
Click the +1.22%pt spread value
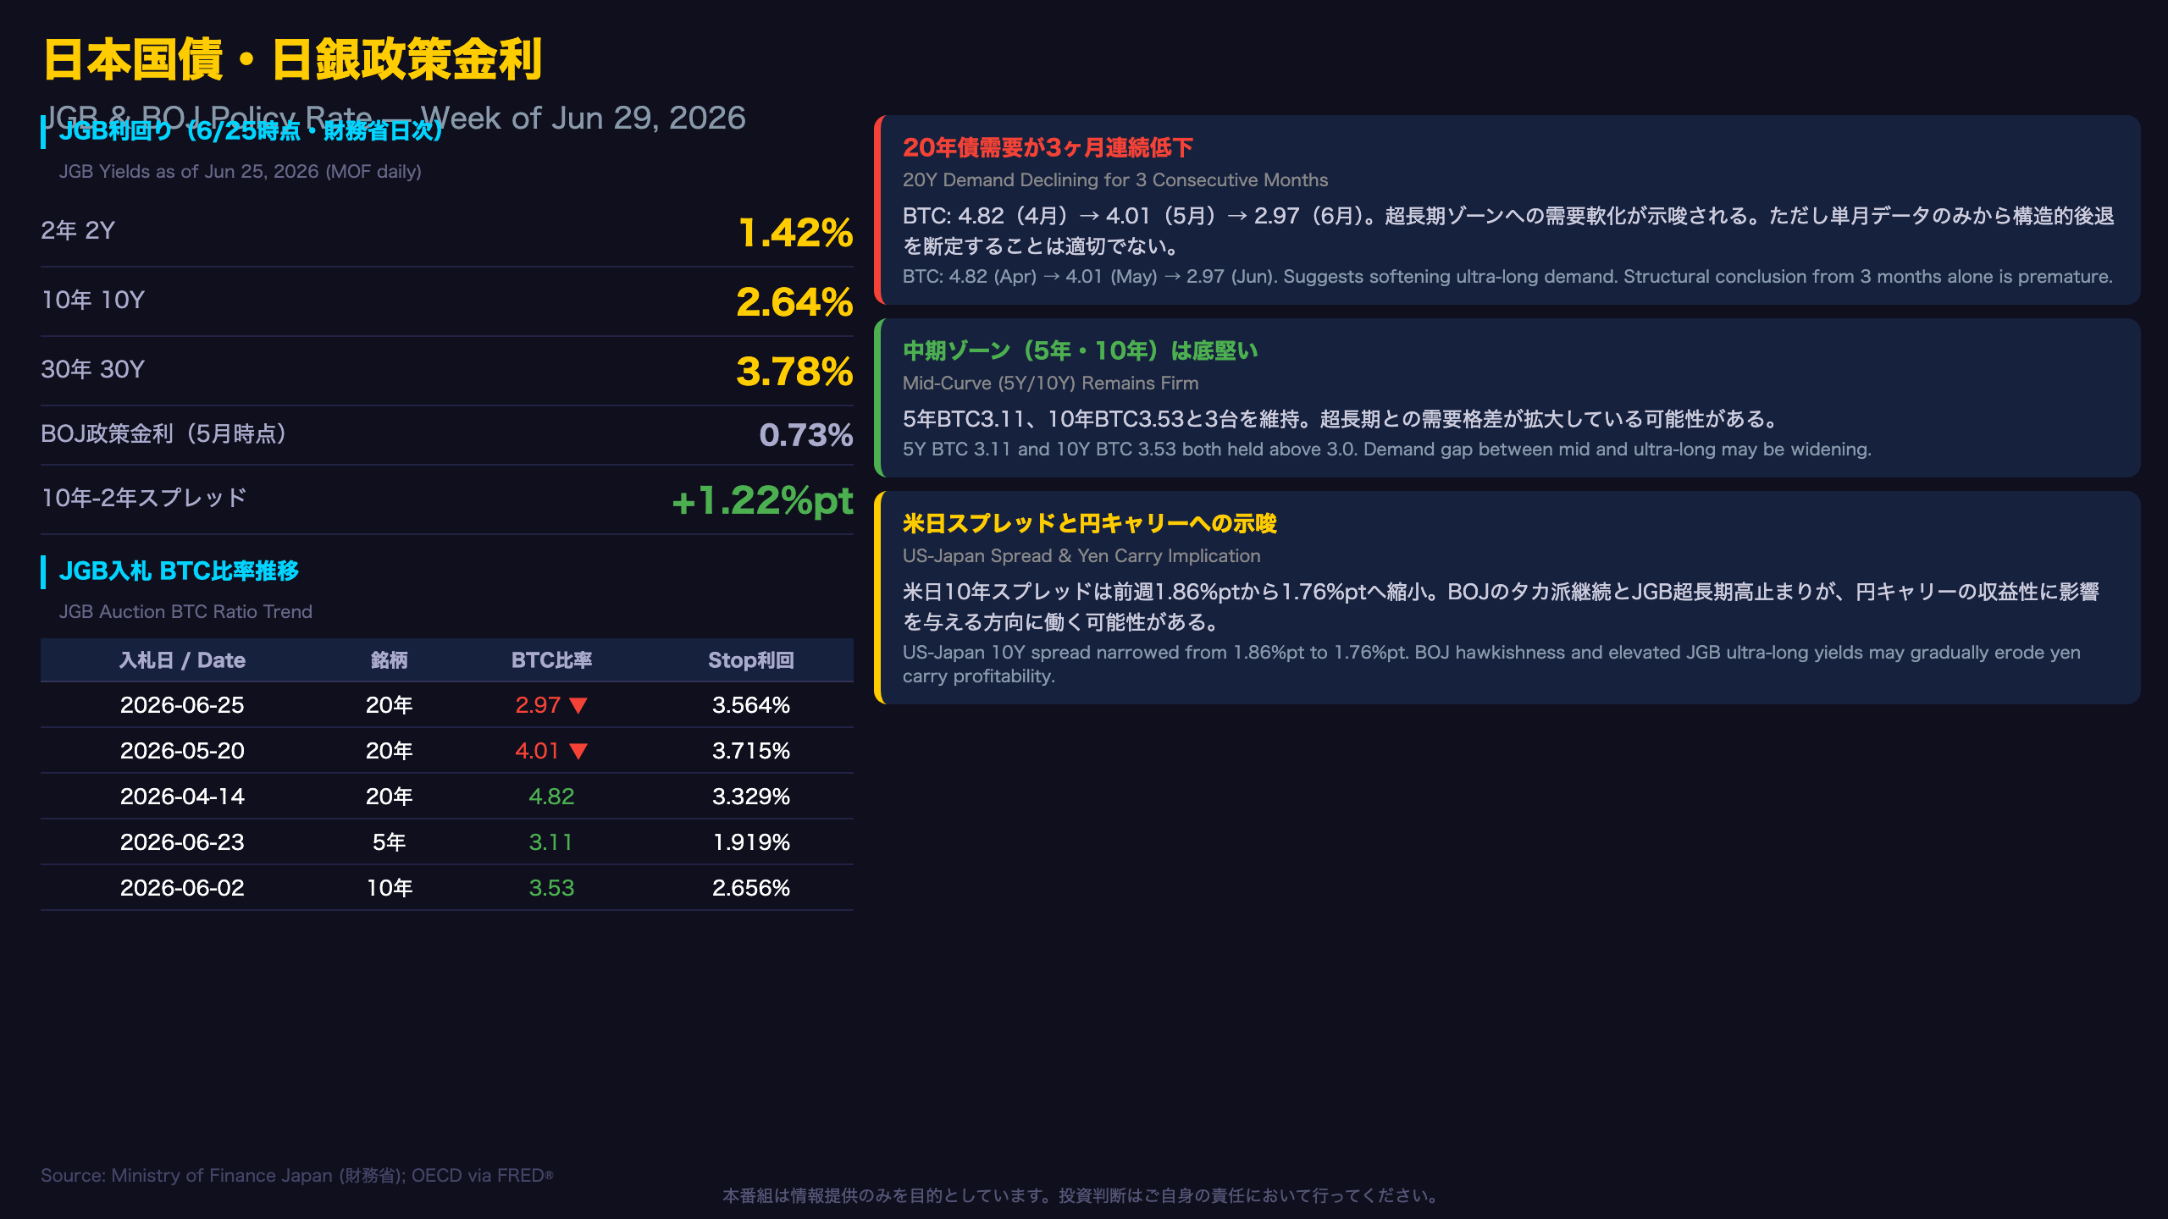(x=762, y=500)
